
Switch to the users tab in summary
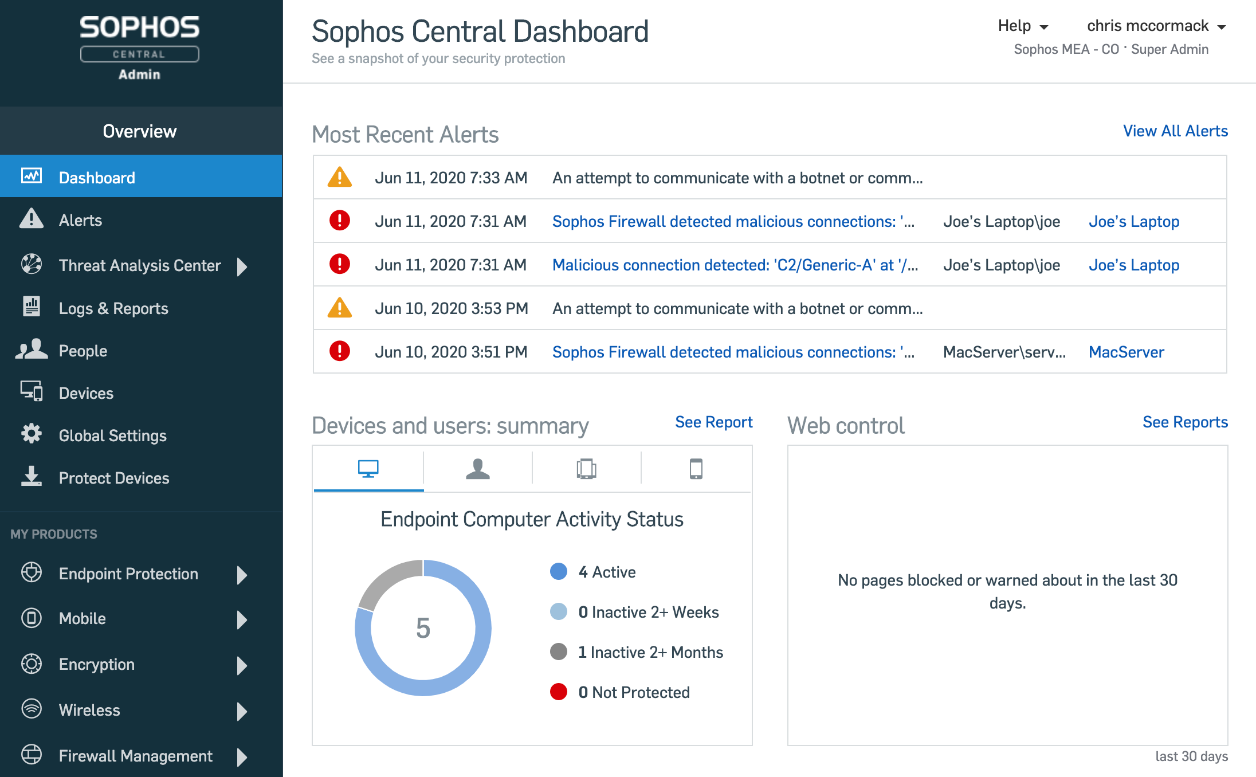(477, 469)
